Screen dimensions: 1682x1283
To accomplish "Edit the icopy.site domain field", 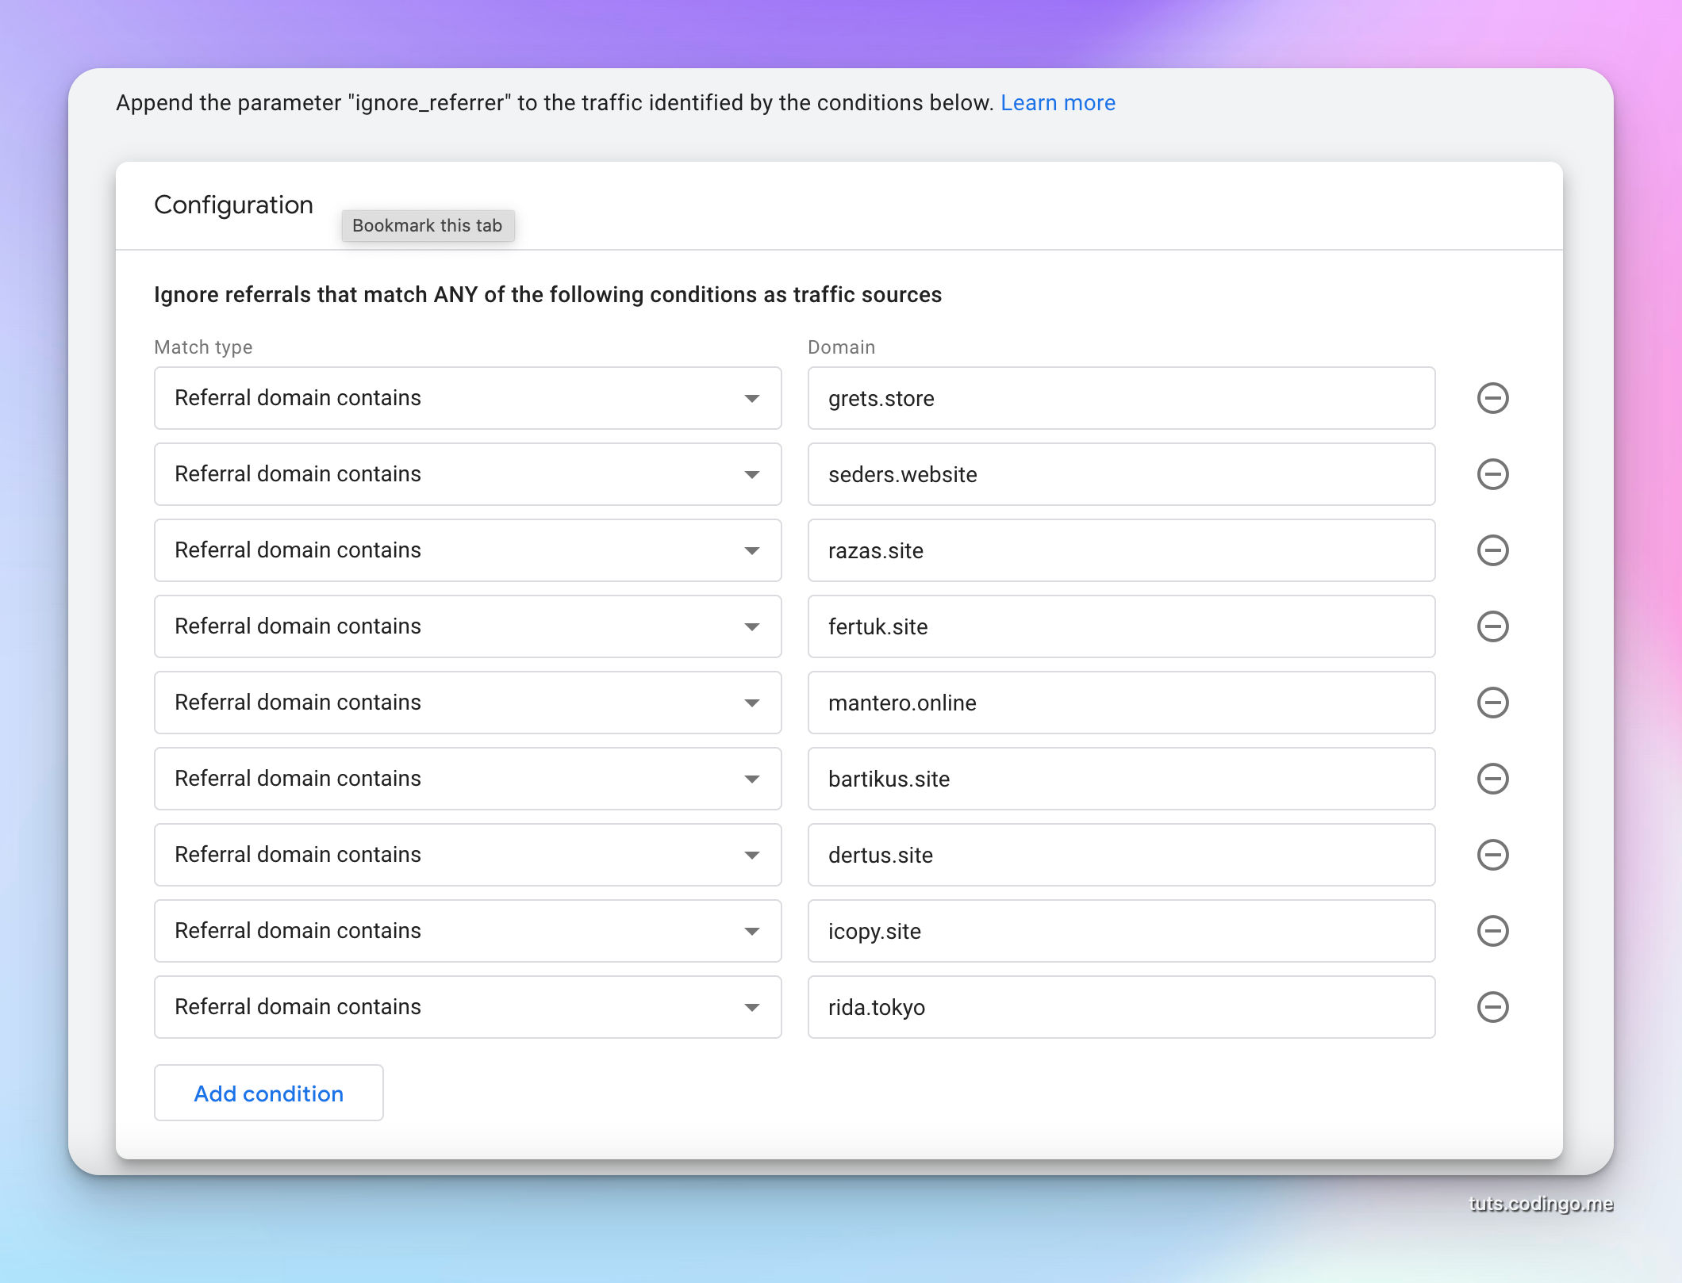I will tap(1122, 931).
